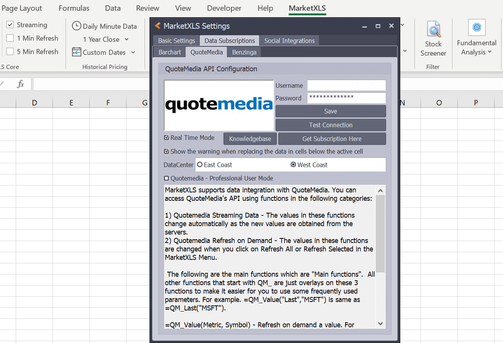Open the View ribbon tab

pos(183,8)
